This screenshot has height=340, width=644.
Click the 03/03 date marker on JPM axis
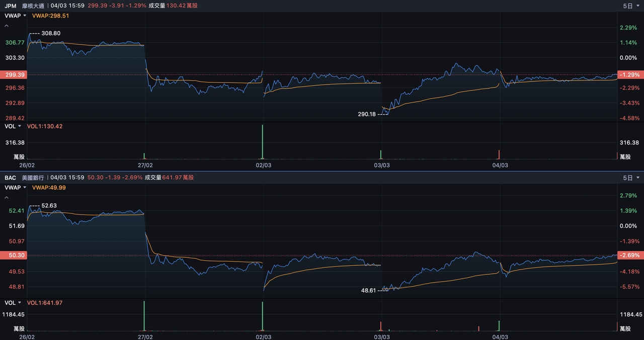tap(382, 165)
